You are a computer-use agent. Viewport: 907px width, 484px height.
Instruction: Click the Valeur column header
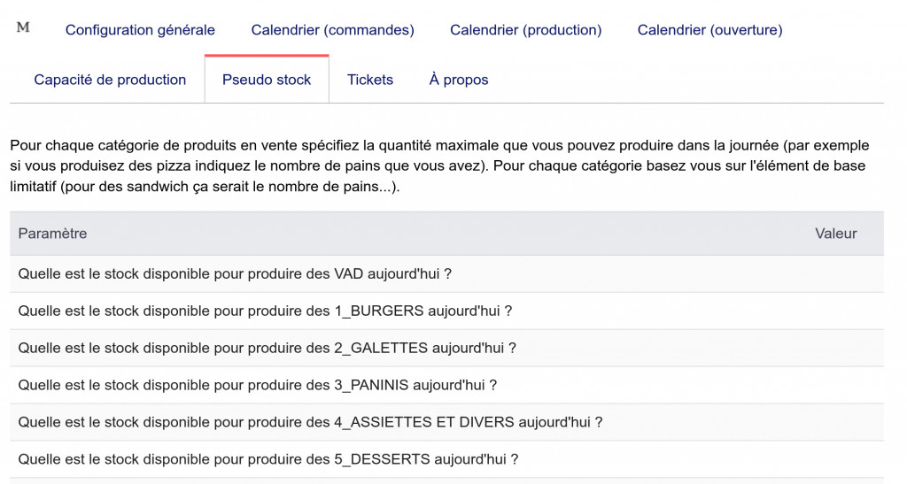[x=835, y=234]
